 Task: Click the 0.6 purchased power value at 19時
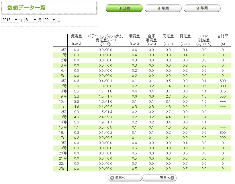185,148
